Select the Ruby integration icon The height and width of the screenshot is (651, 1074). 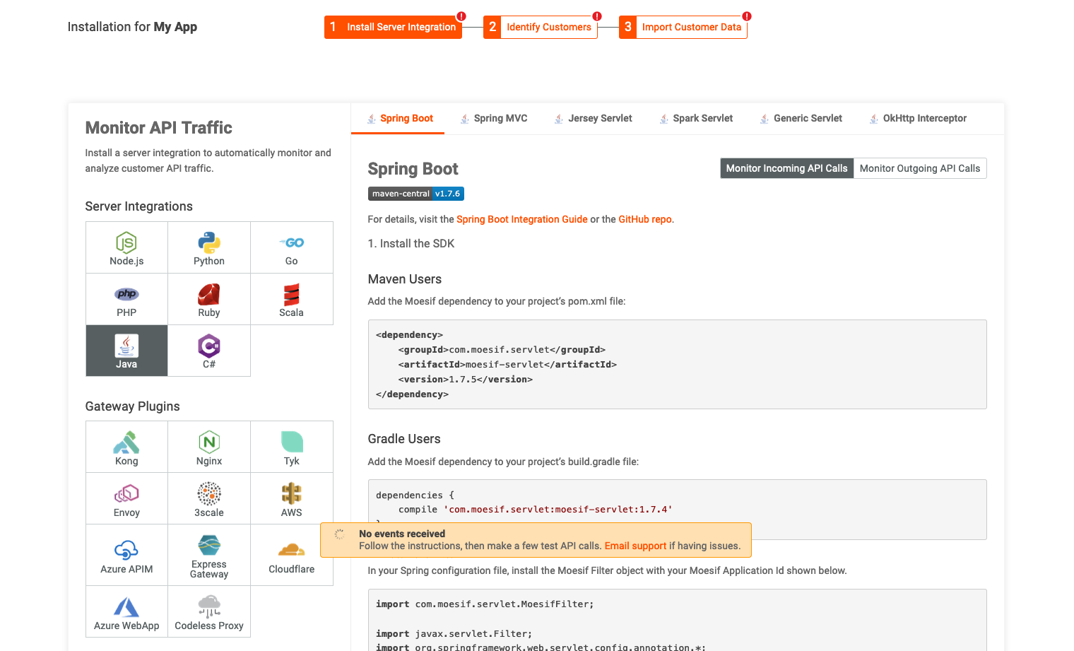pos(209,298)
